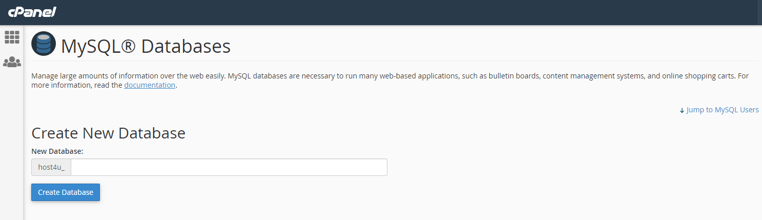The height and width of the screenshot is (220, 762).
Task: Jump to MySQL Users section
Action: pos(719,110)
